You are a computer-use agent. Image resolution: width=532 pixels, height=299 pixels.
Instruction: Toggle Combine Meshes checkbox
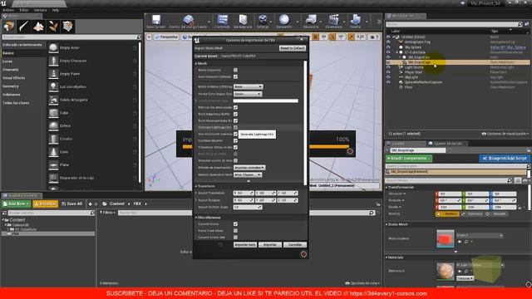point(235,140)
